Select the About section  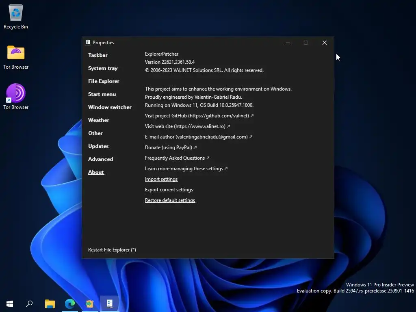[96, 172]
